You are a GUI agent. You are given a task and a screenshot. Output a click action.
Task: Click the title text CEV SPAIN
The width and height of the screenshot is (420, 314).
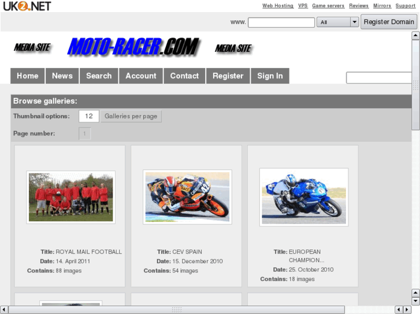(187, 252)
